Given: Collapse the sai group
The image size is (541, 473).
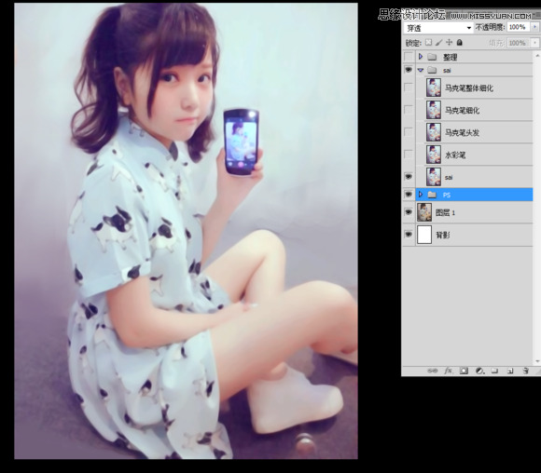Looking at the screenshot, I should pyautogui.click(x=421, y=70).
